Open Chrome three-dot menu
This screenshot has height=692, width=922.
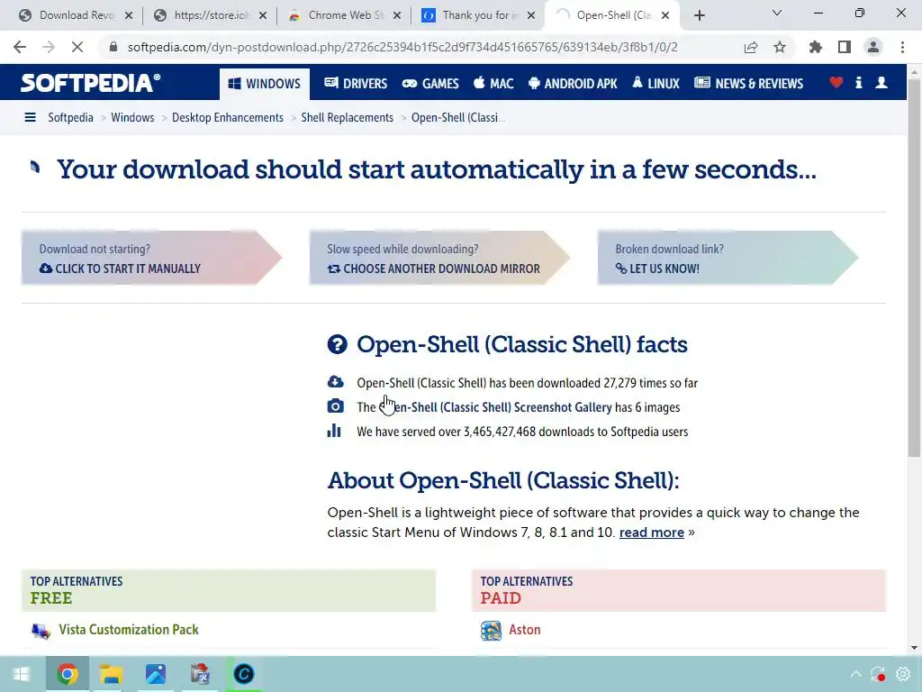click(902, 47)
